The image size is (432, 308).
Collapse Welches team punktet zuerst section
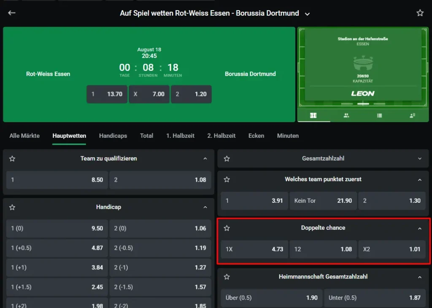pos(420,180)
